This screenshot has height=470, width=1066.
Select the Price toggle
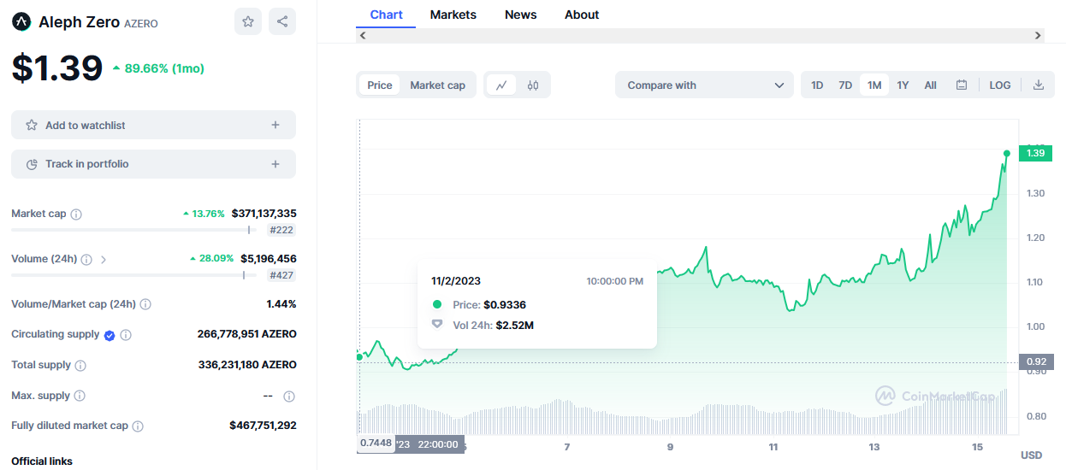point(380,85)
